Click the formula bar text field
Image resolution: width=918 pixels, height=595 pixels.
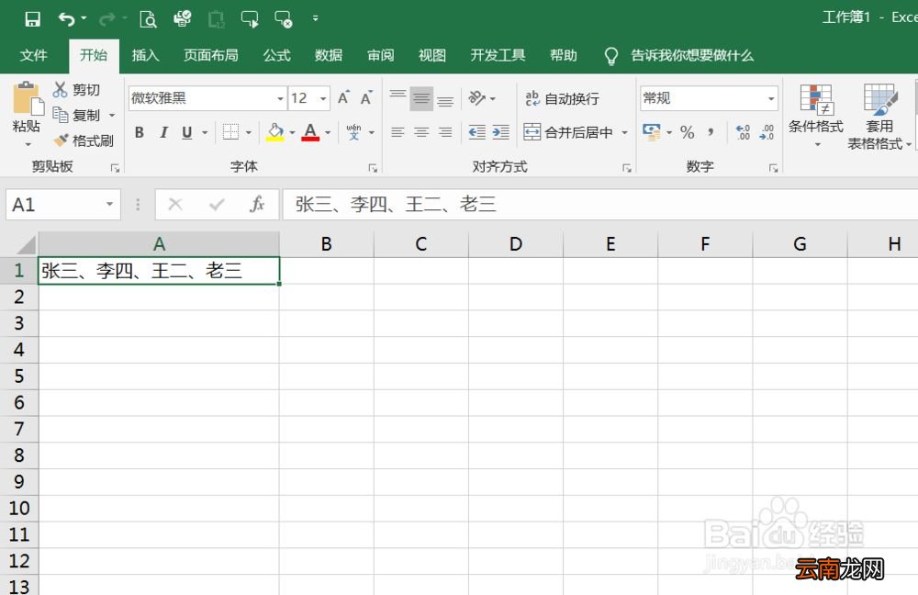[600, 205]
